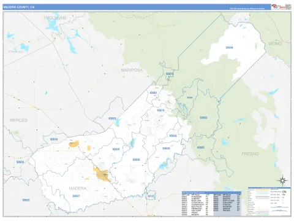Click ZIP code label 93638
The width and height of the screenshot is (294, 221).
(116, 149)
